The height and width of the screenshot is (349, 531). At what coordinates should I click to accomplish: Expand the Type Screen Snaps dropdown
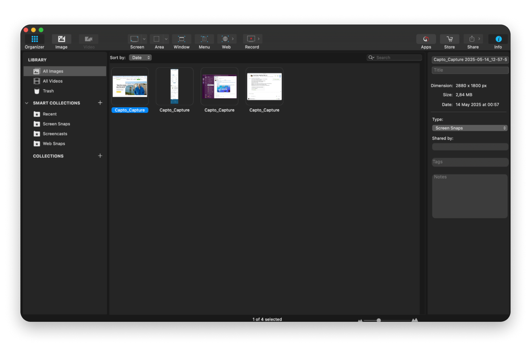tap(470, 128)
